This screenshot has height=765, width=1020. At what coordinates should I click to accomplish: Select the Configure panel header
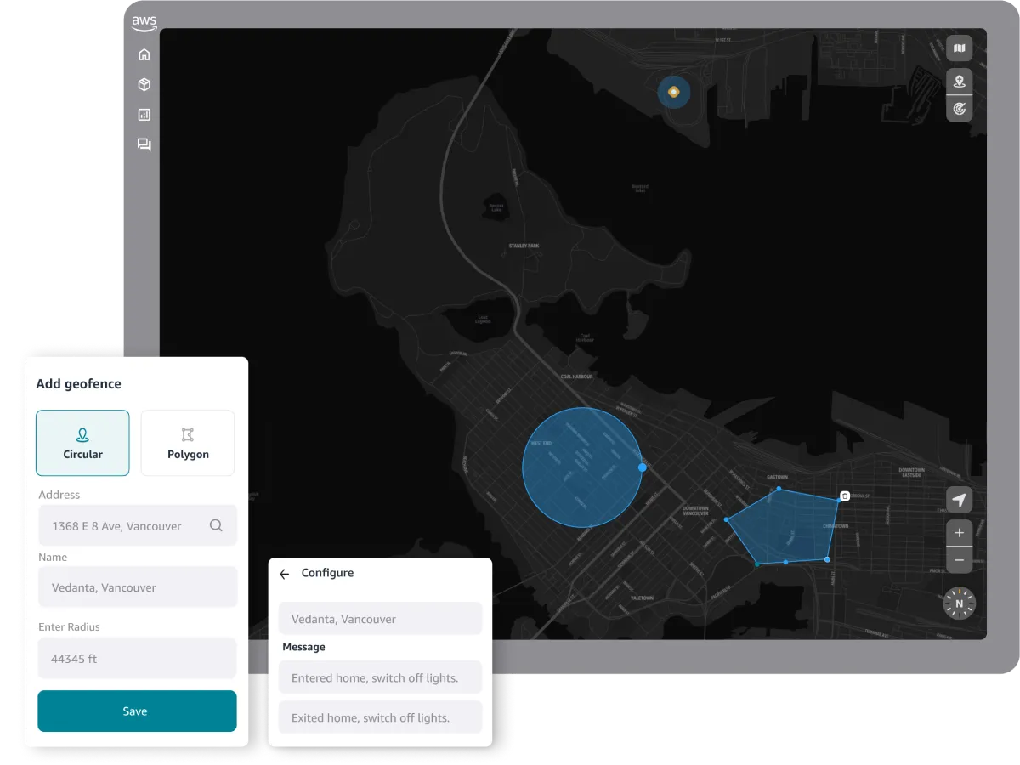(329, 573)
